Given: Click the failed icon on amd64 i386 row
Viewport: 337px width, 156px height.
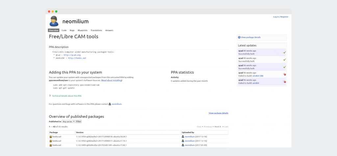Looking at the screenshot, I should [x=285, y=74].
